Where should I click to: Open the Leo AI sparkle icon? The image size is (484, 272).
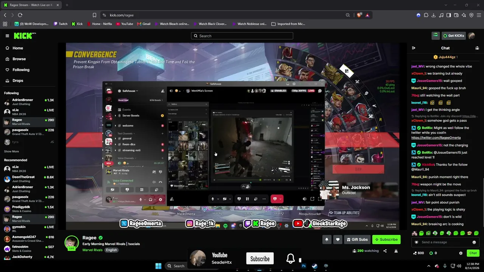(464, 15)
